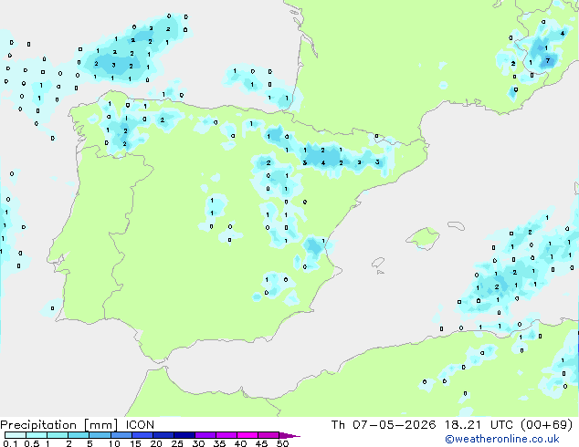
Task: Click the '7' precipitation value on the map
Action: click(x=548, y=60)
